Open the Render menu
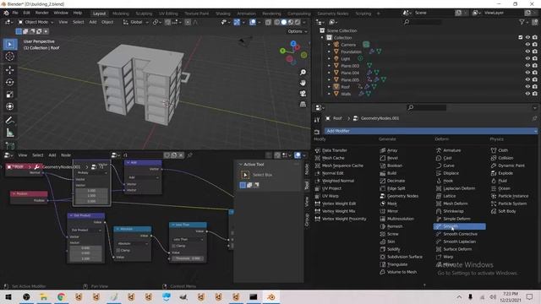Image resolution: width=541 pixels, height=304 pixels. 42,14
